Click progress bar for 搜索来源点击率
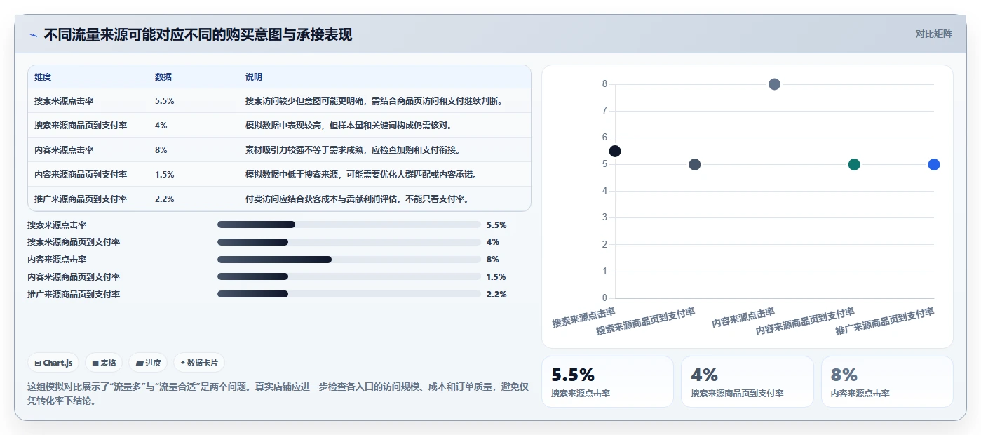The width and height of the screenshot is (981, 435). (349, 225)
